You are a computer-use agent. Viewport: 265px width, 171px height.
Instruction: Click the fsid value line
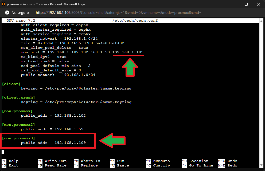(72, 43)
